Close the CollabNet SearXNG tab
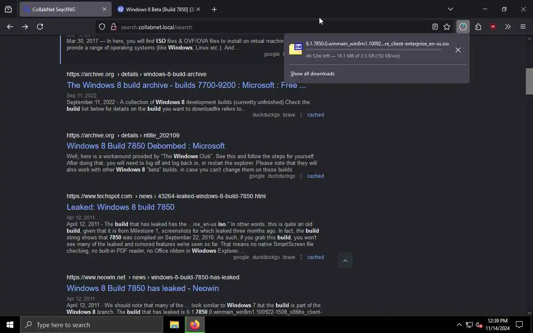The width and height of the screenshot is (533, 333). pyautogui.click(x=105, y=9)
